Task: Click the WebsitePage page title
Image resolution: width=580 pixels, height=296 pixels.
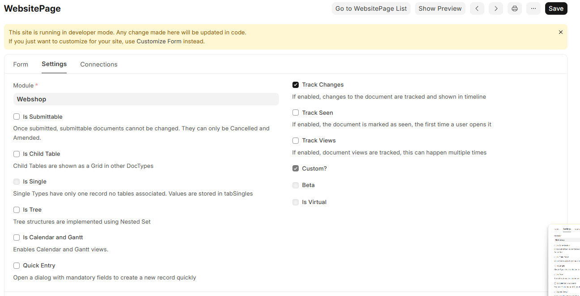Action: pos(32,8)
